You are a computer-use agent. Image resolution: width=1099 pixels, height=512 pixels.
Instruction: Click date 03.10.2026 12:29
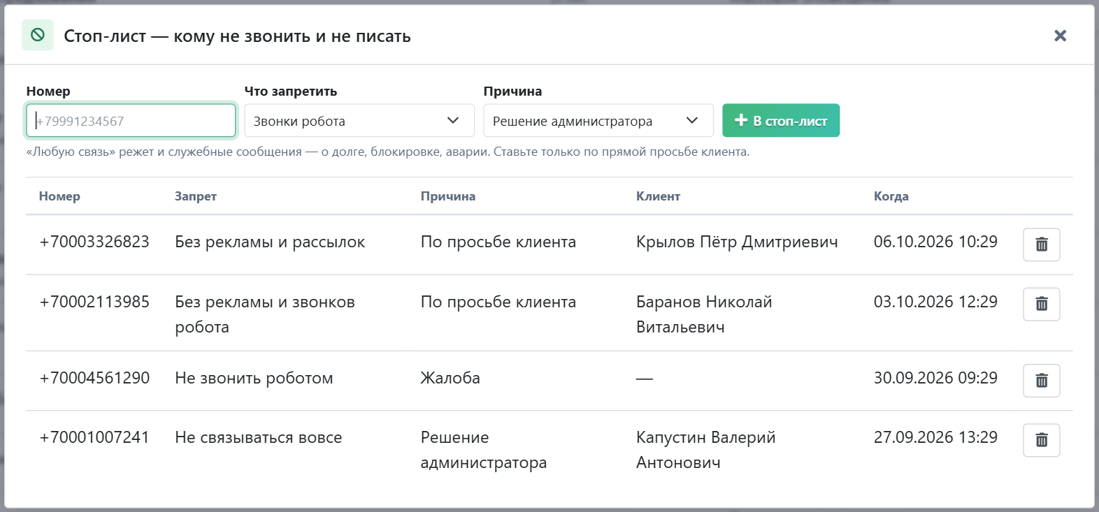tap(935, 302)
